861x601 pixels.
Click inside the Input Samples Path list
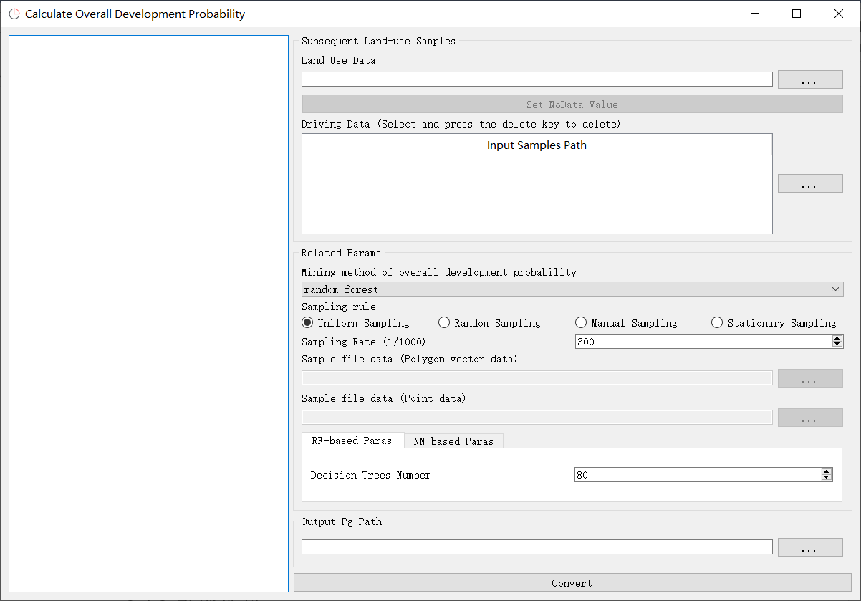tap(537, 190)
